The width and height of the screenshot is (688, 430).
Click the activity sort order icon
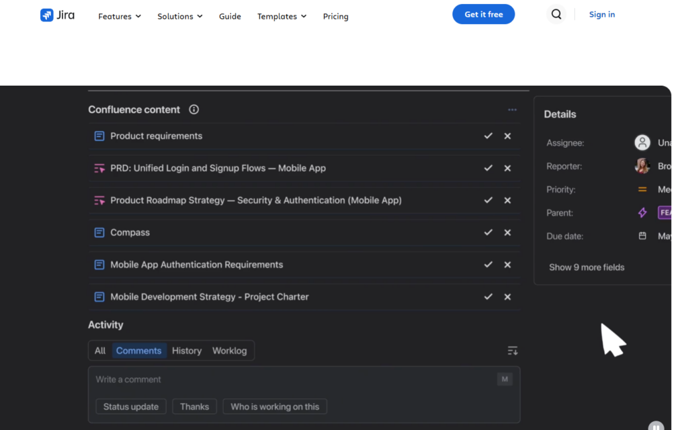point(512,351)
